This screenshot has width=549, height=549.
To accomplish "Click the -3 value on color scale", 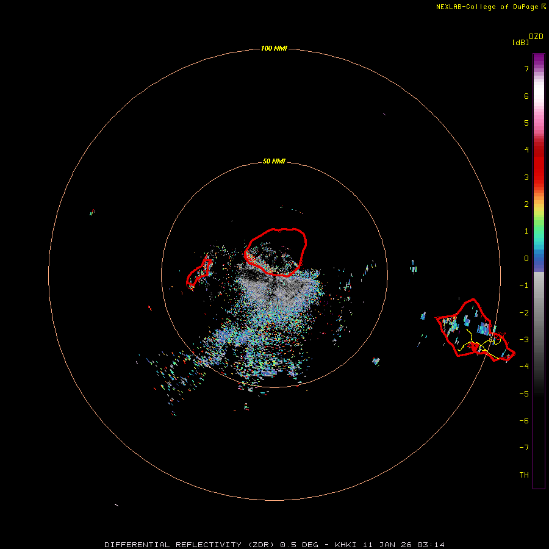I will click(x=524, y=340).
